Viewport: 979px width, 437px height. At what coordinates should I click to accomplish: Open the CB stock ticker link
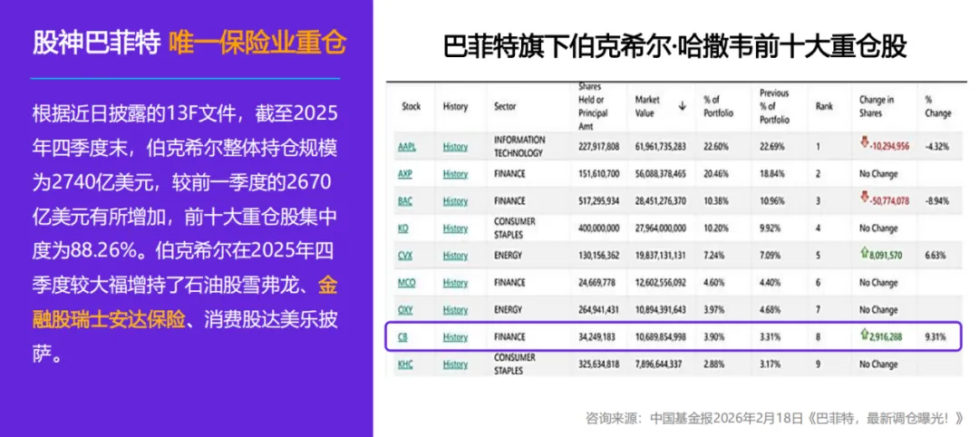[x=402, y=337]
